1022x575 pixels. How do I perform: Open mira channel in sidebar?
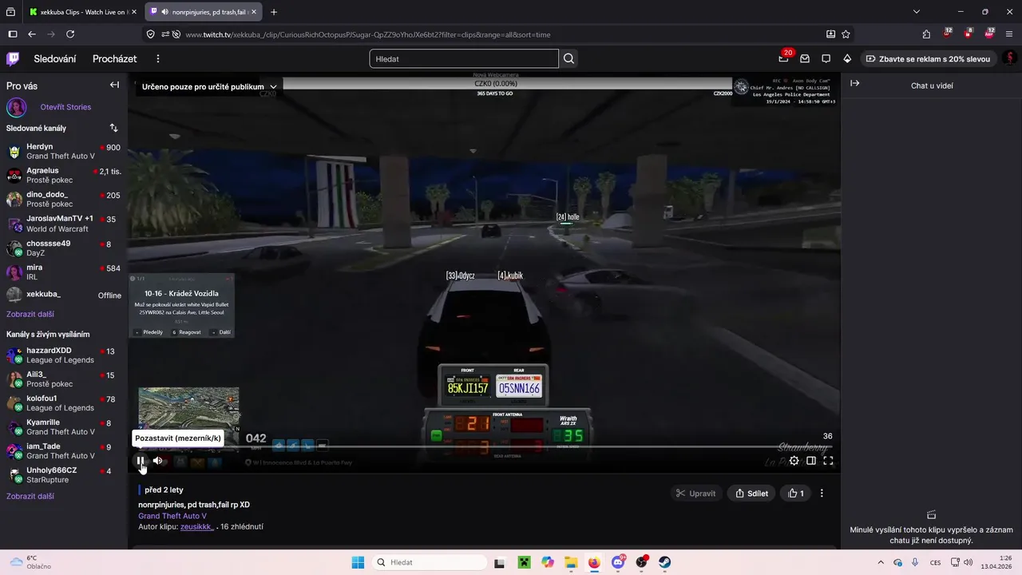(64, 272)
